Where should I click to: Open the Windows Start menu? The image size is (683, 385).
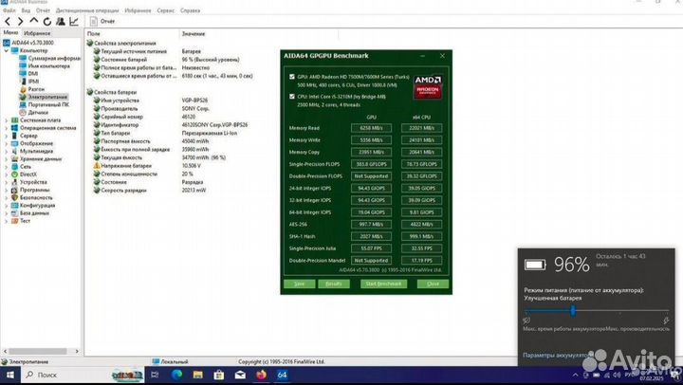click(9, 375)
